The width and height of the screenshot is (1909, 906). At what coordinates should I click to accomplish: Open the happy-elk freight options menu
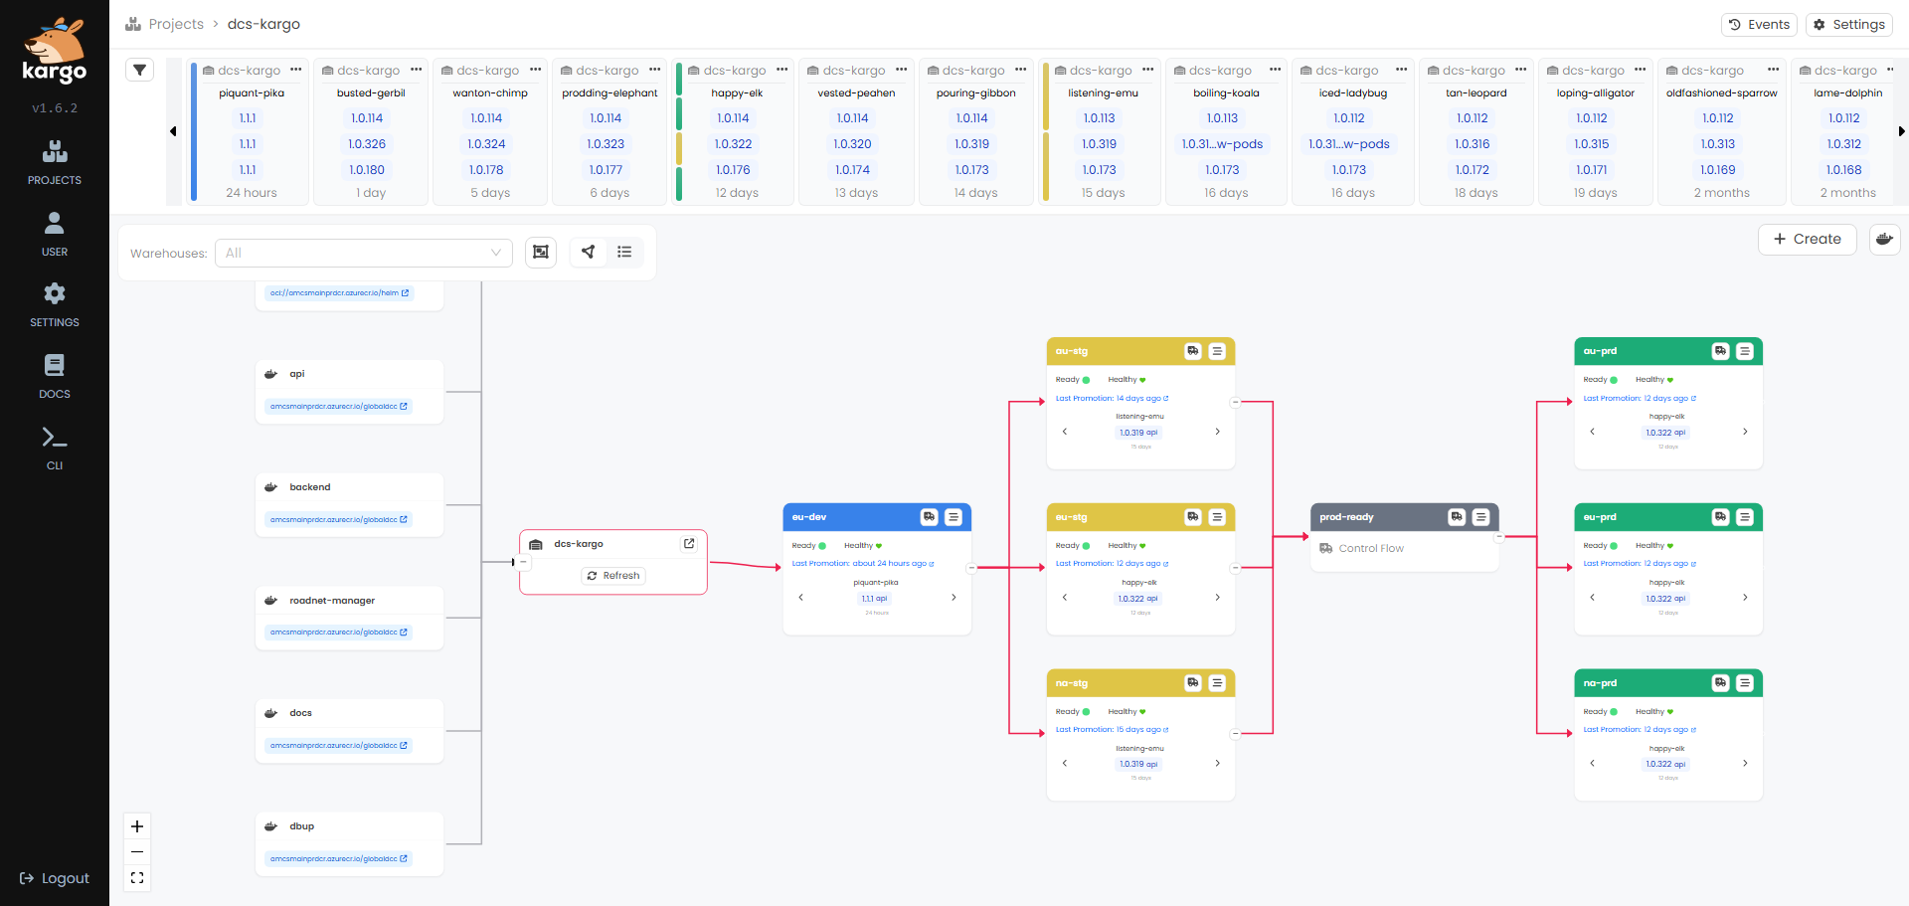781,70
